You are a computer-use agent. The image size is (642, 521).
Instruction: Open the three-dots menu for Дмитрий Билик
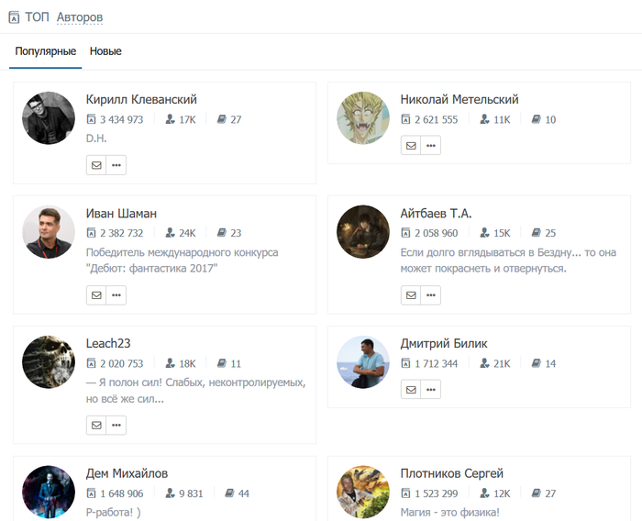click(x=431, y=390)
